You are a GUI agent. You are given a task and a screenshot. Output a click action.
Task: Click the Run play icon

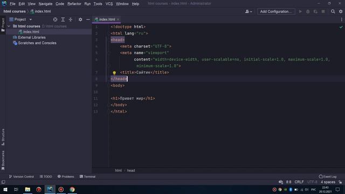300,11
